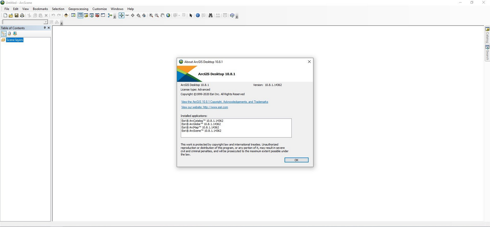Open an existing scene file
Screen dimensions: 490x227
pos(11,16)
